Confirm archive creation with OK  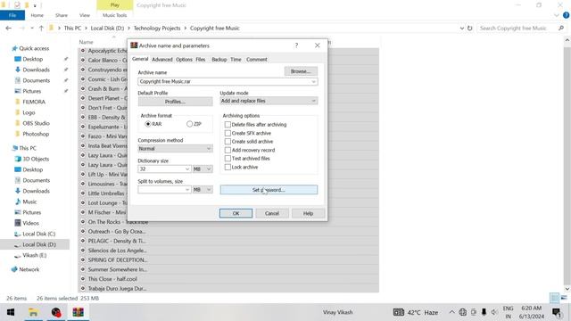tap(236, 213)
